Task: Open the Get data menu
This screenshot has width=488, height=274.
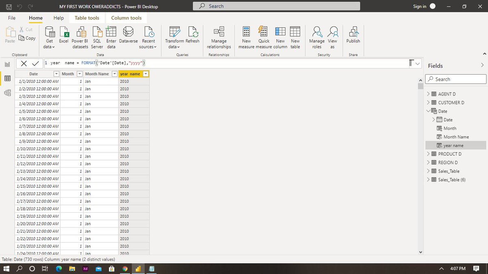Action: pos(49,38)
